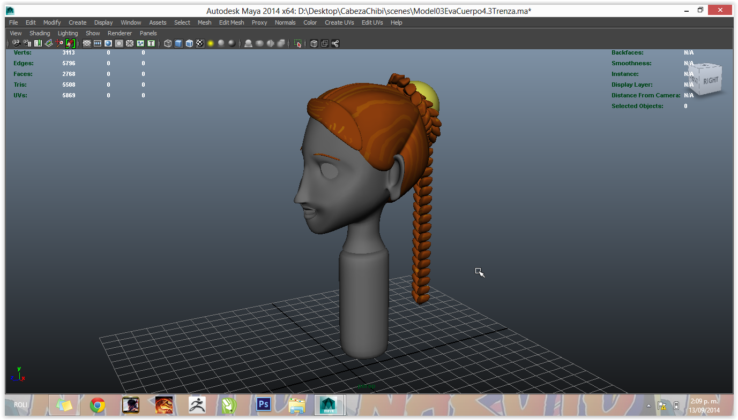Expand the Panels menu
The image size is (738, 420).
point(148,33)
